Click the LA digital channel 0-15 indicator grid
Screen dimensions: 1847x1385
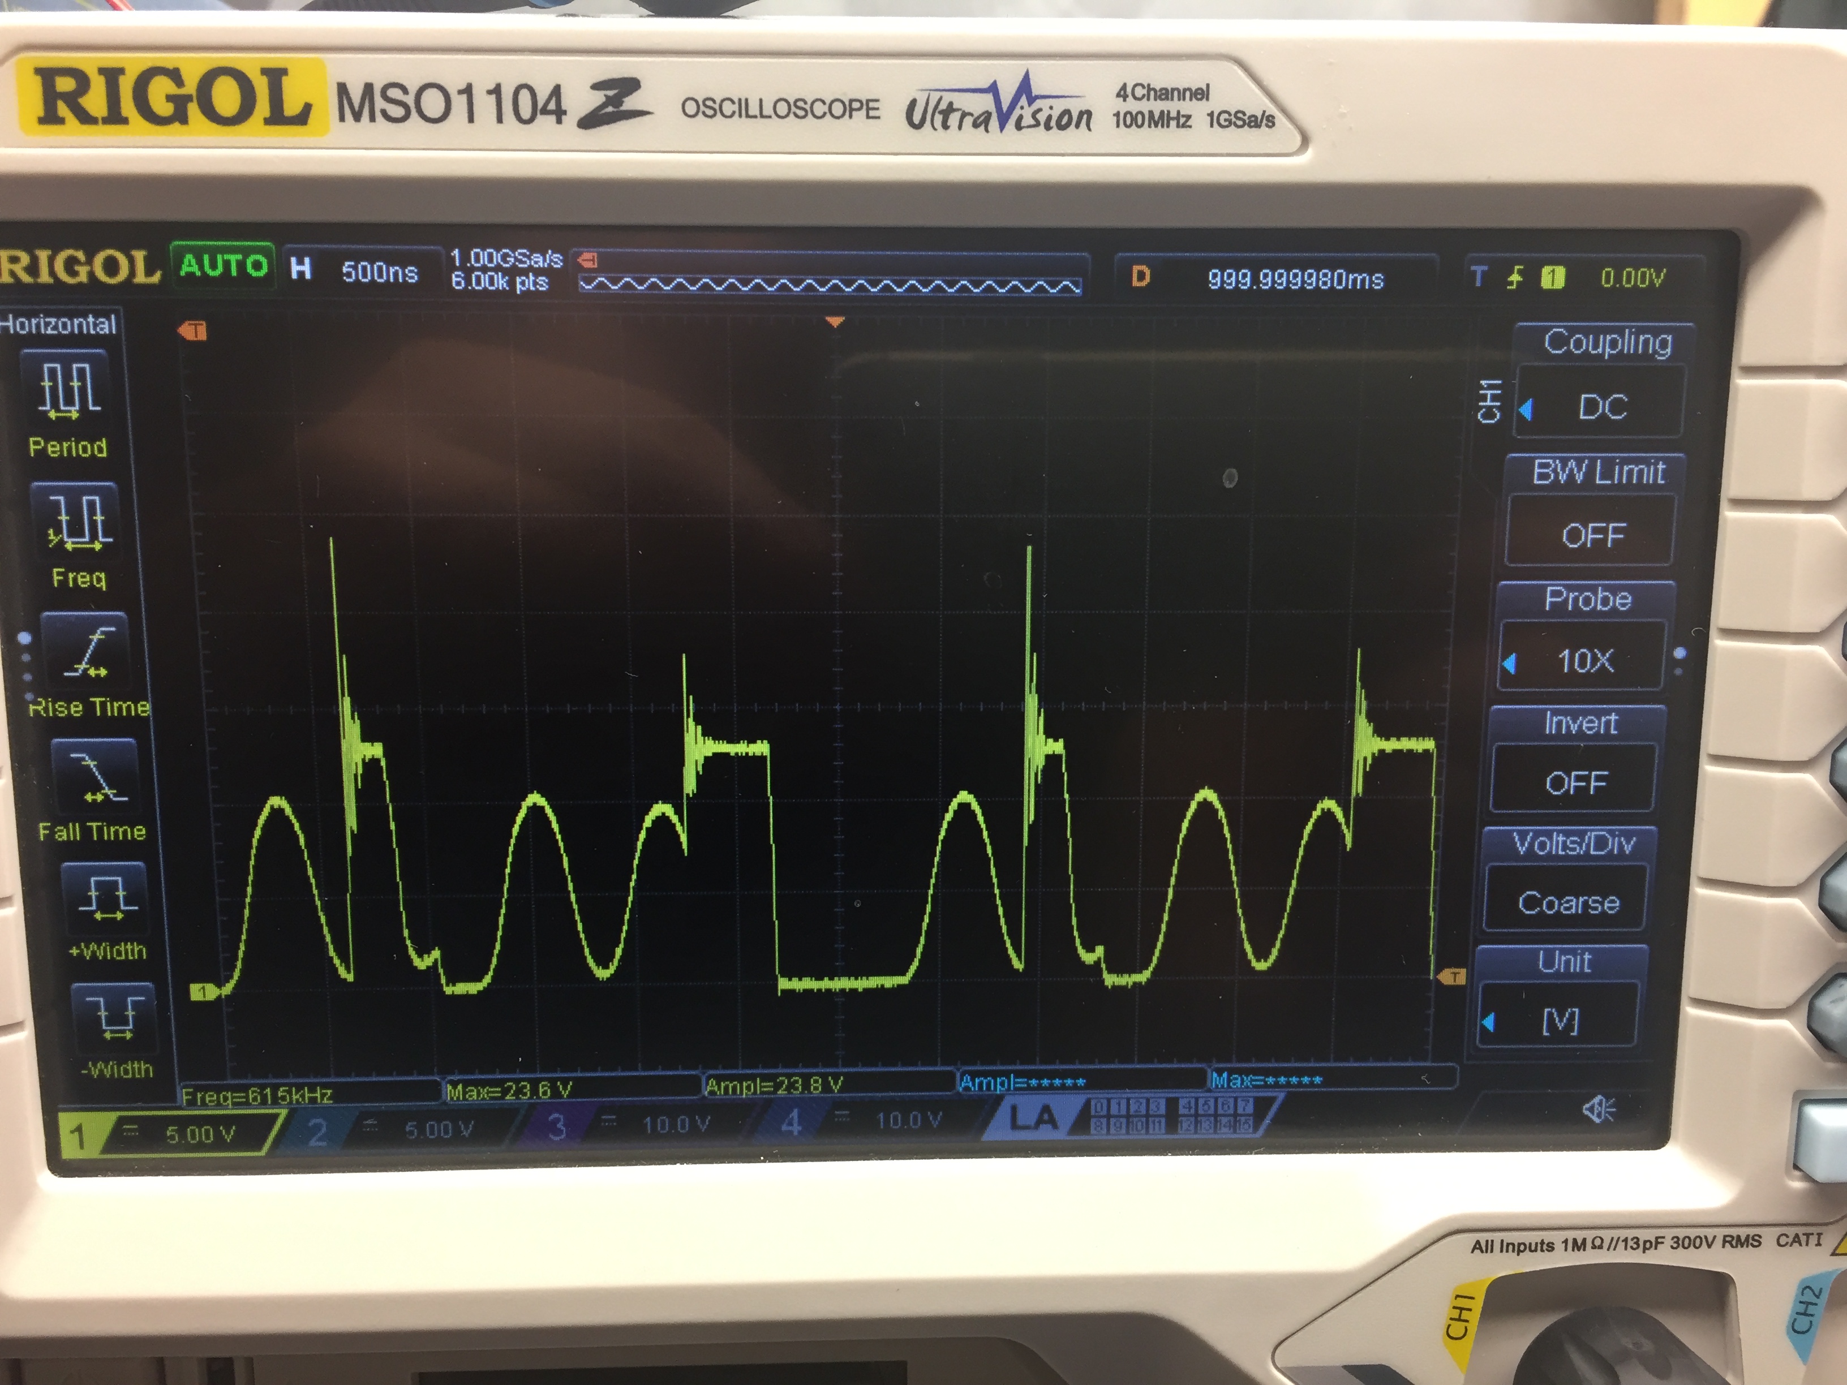pos(1172,1115)
